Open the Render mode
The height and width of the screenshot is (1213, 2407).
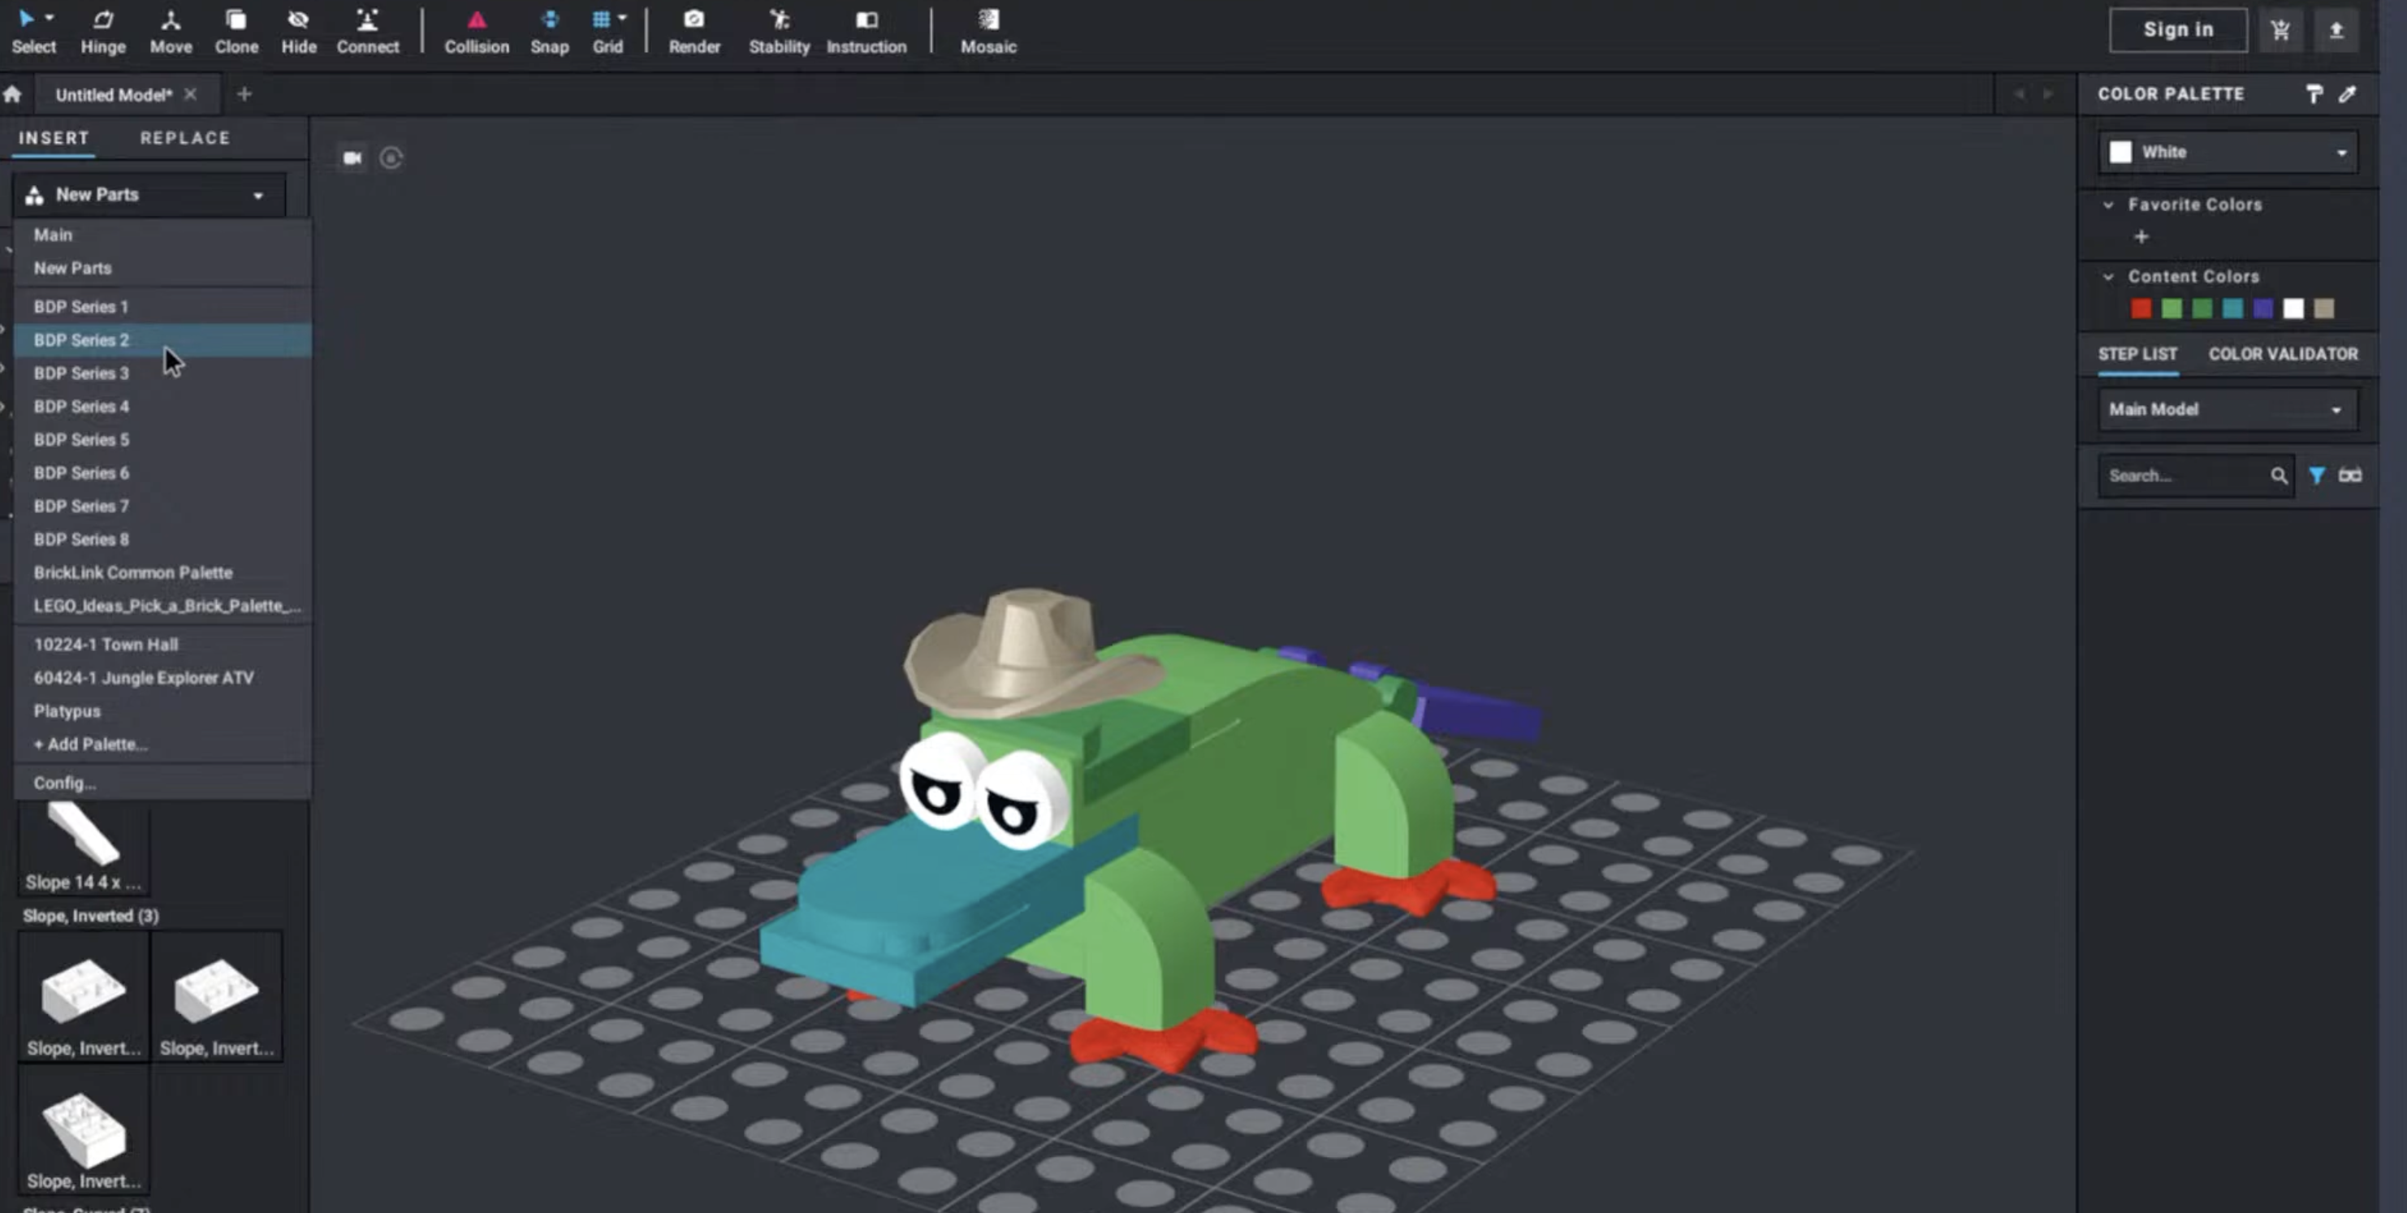click(694, 31)
